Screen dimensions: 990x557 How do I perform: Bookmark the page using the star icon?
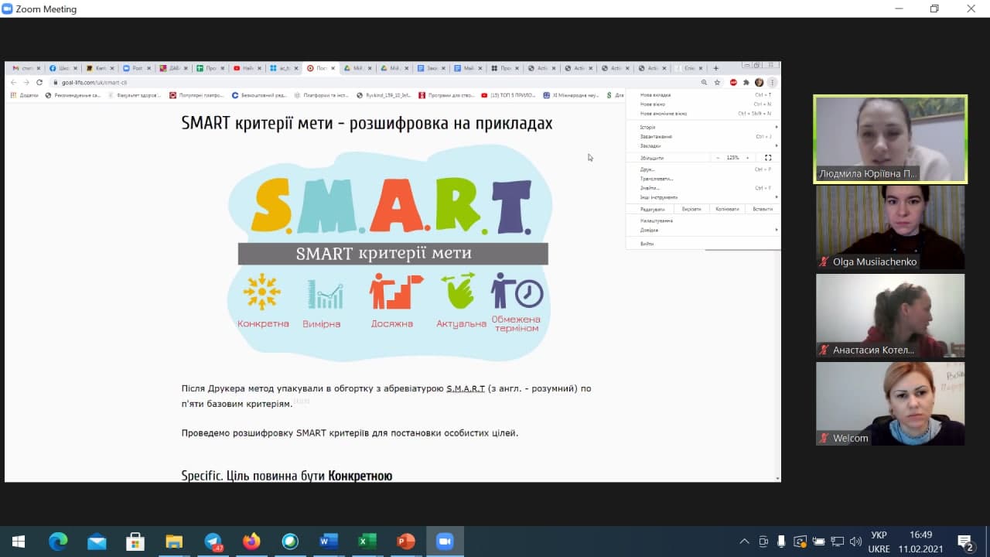[x=715, y=83]
